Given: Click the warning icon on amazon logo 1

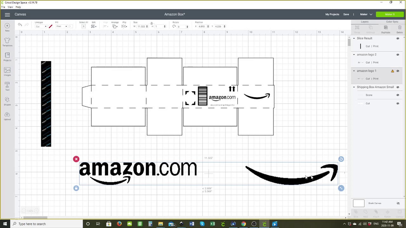Looking at the screenshot, I should pyautogui.click(x=392, y=71).
